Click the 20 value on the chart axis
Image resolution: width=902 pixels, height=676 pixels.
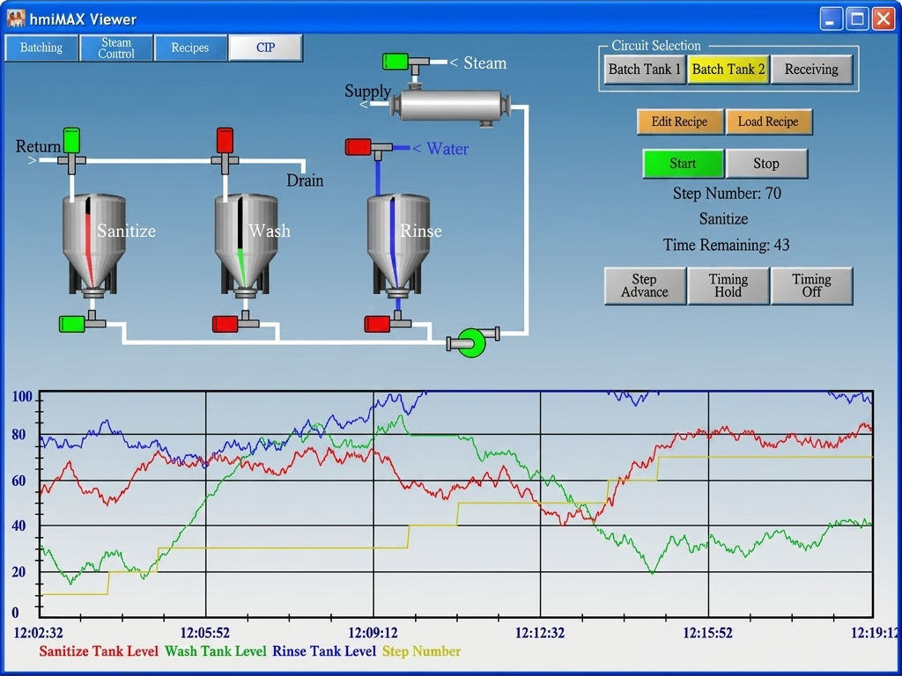coord(19,572)
